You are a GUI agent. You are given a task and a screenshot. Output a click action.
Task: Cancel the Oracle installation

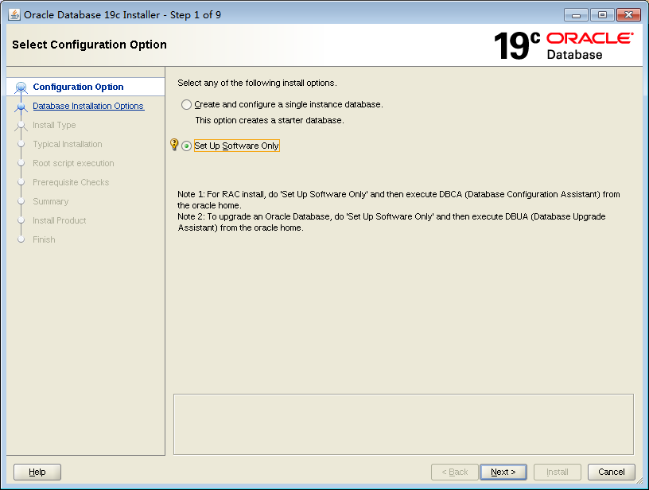pos(611,472)
